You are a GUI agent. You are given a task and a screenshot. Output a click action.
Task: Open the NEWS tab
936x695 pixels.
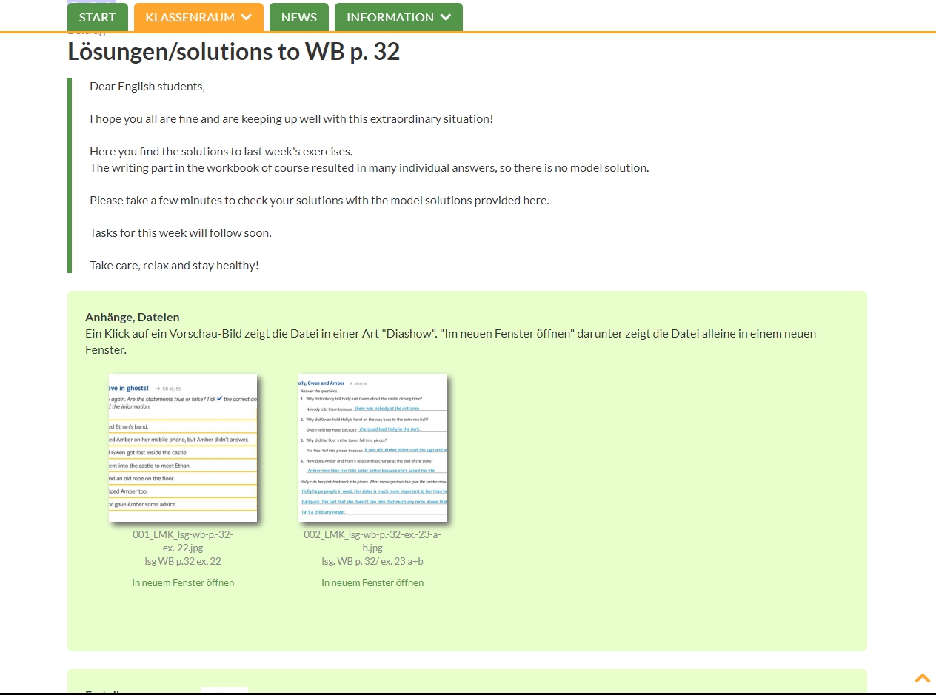pos(299,17)
